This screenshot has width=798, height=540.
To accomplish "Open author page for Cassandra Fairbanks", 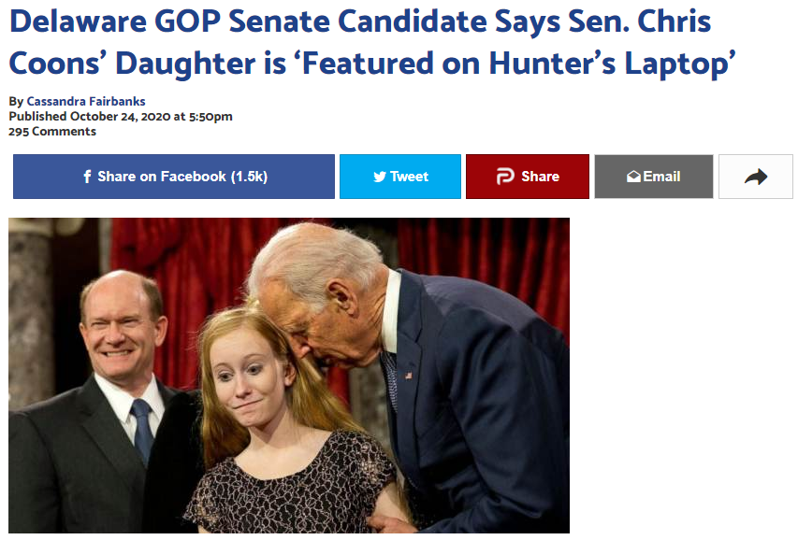I will coord(86,101).
